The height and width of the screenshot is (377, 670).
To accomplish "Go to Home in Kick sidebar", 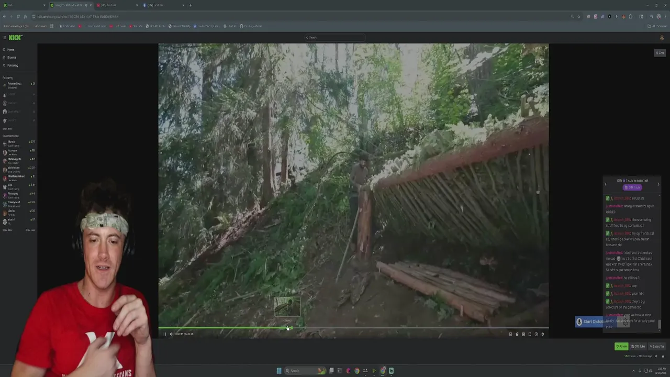I will [x=9, y=50].
